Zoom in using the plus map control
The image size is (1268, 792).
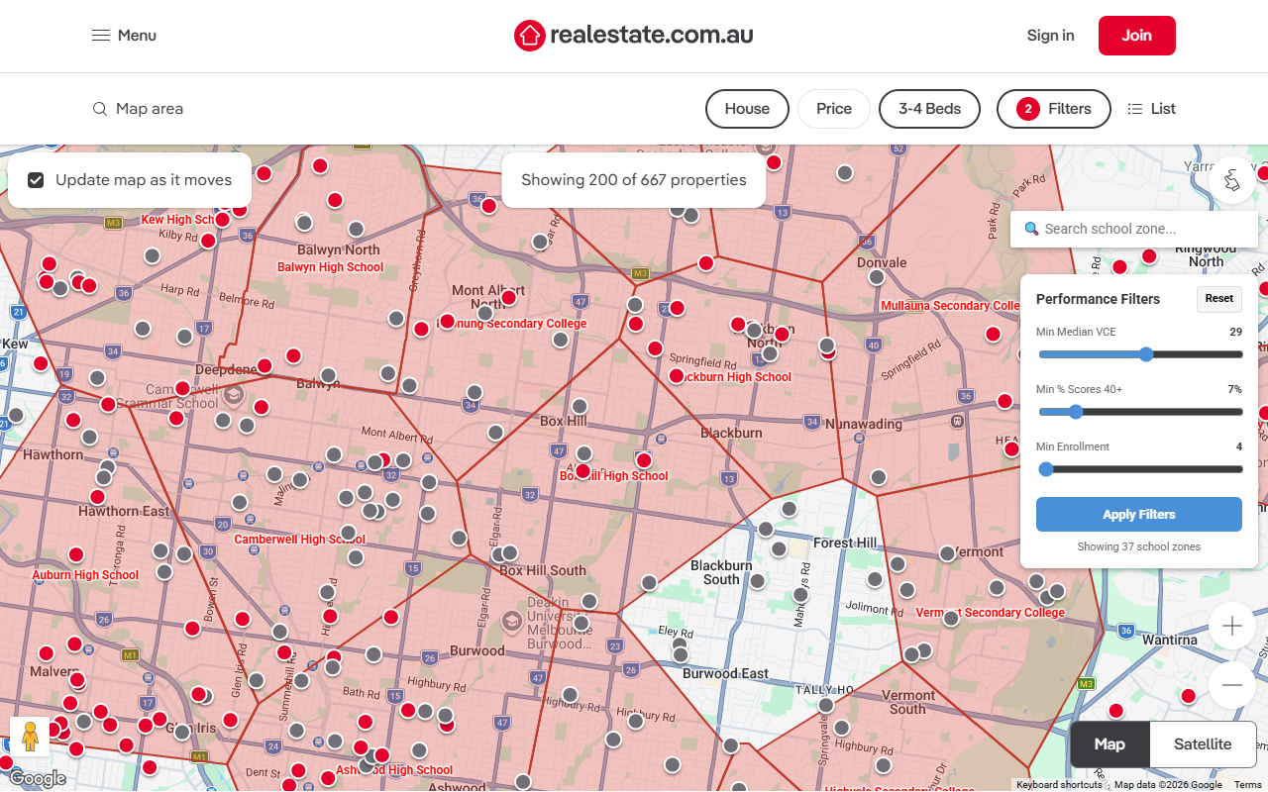coord(1231,626)
